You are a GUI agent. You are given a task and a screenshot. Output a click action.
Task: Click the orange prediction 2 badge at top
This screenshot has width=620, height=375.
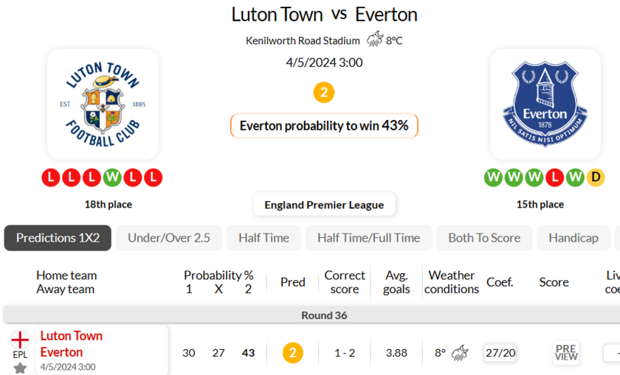(324, 92)
